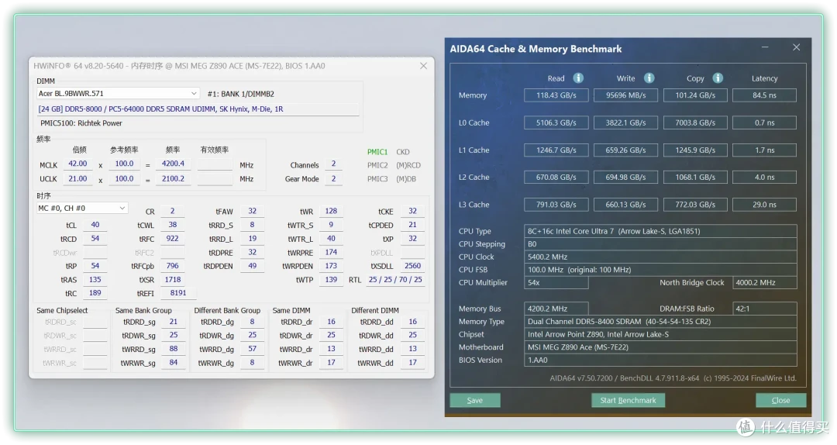This screenshot has width=837, height=445.
Task: Close the AIDA64 benchmark window
Action: (x=797, y=47)
